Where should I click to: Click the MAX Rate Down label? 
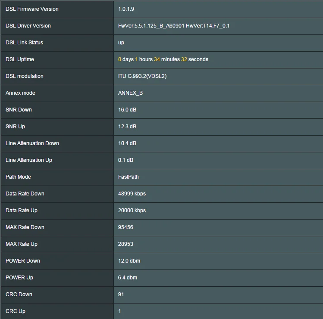pos(25,227)
